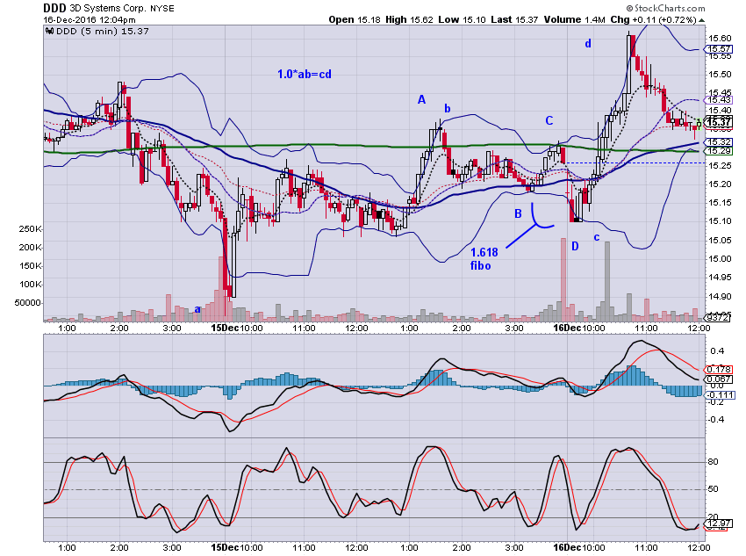The image size is (746, 556).
Task: Click the 80 level label on the stochastic panel
Action: [713, 462]
